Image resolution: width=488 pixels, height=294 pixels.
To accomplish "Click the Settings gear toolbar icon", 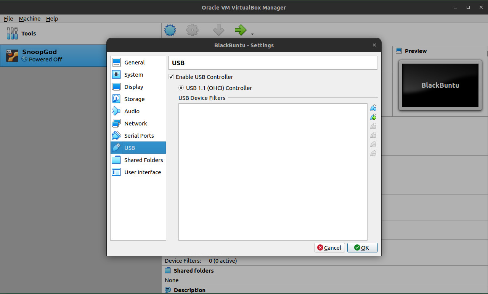I will (x=193, y=30).
